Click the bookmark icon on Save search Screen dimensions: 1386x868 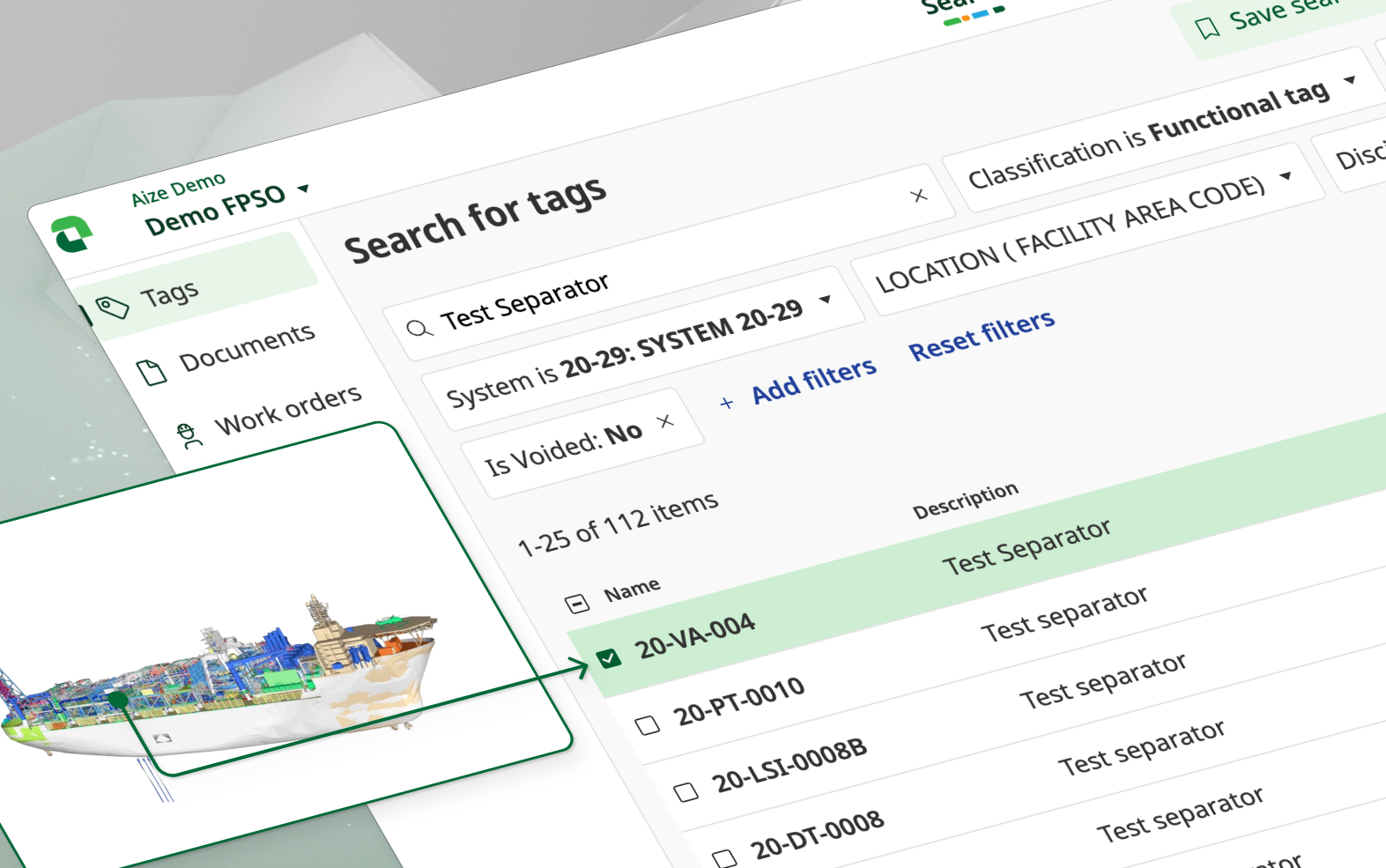point(1207,28)
